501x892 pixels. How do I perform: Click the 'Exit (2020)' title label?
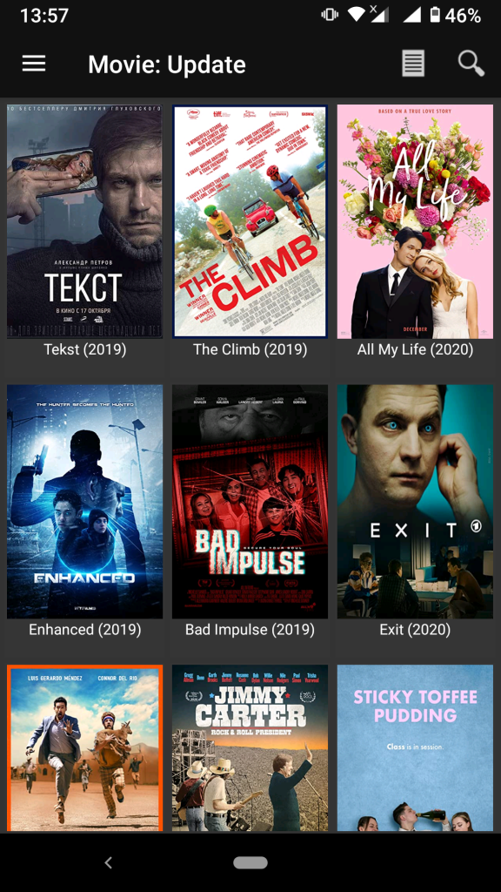415,630
